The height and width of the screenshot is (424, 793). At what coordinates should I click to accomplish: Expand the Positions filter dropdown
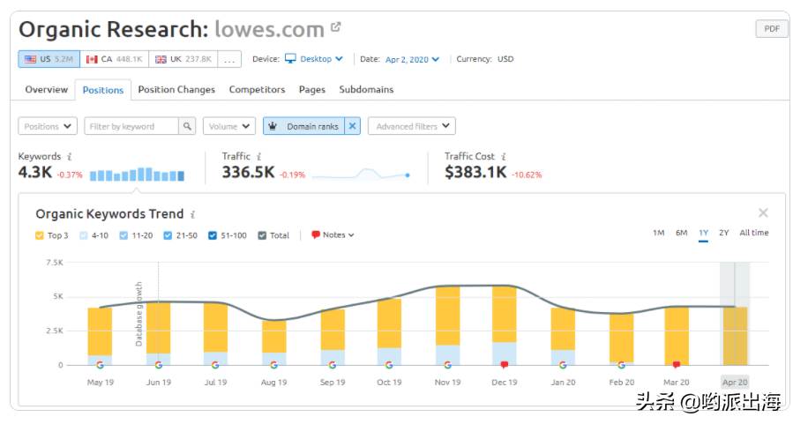pos(48,126)
